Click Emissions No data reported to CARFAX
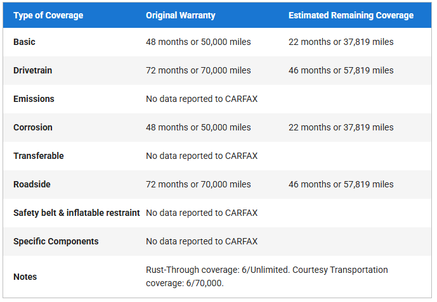 click(x=202, y=99)
